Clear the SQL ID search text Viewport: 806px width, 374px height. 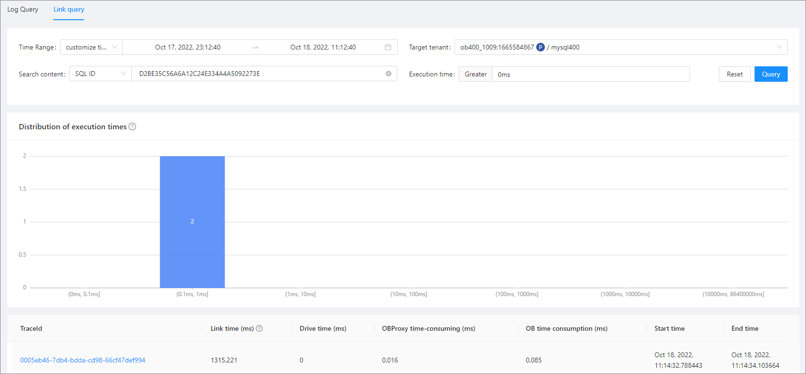coord(388,74)
